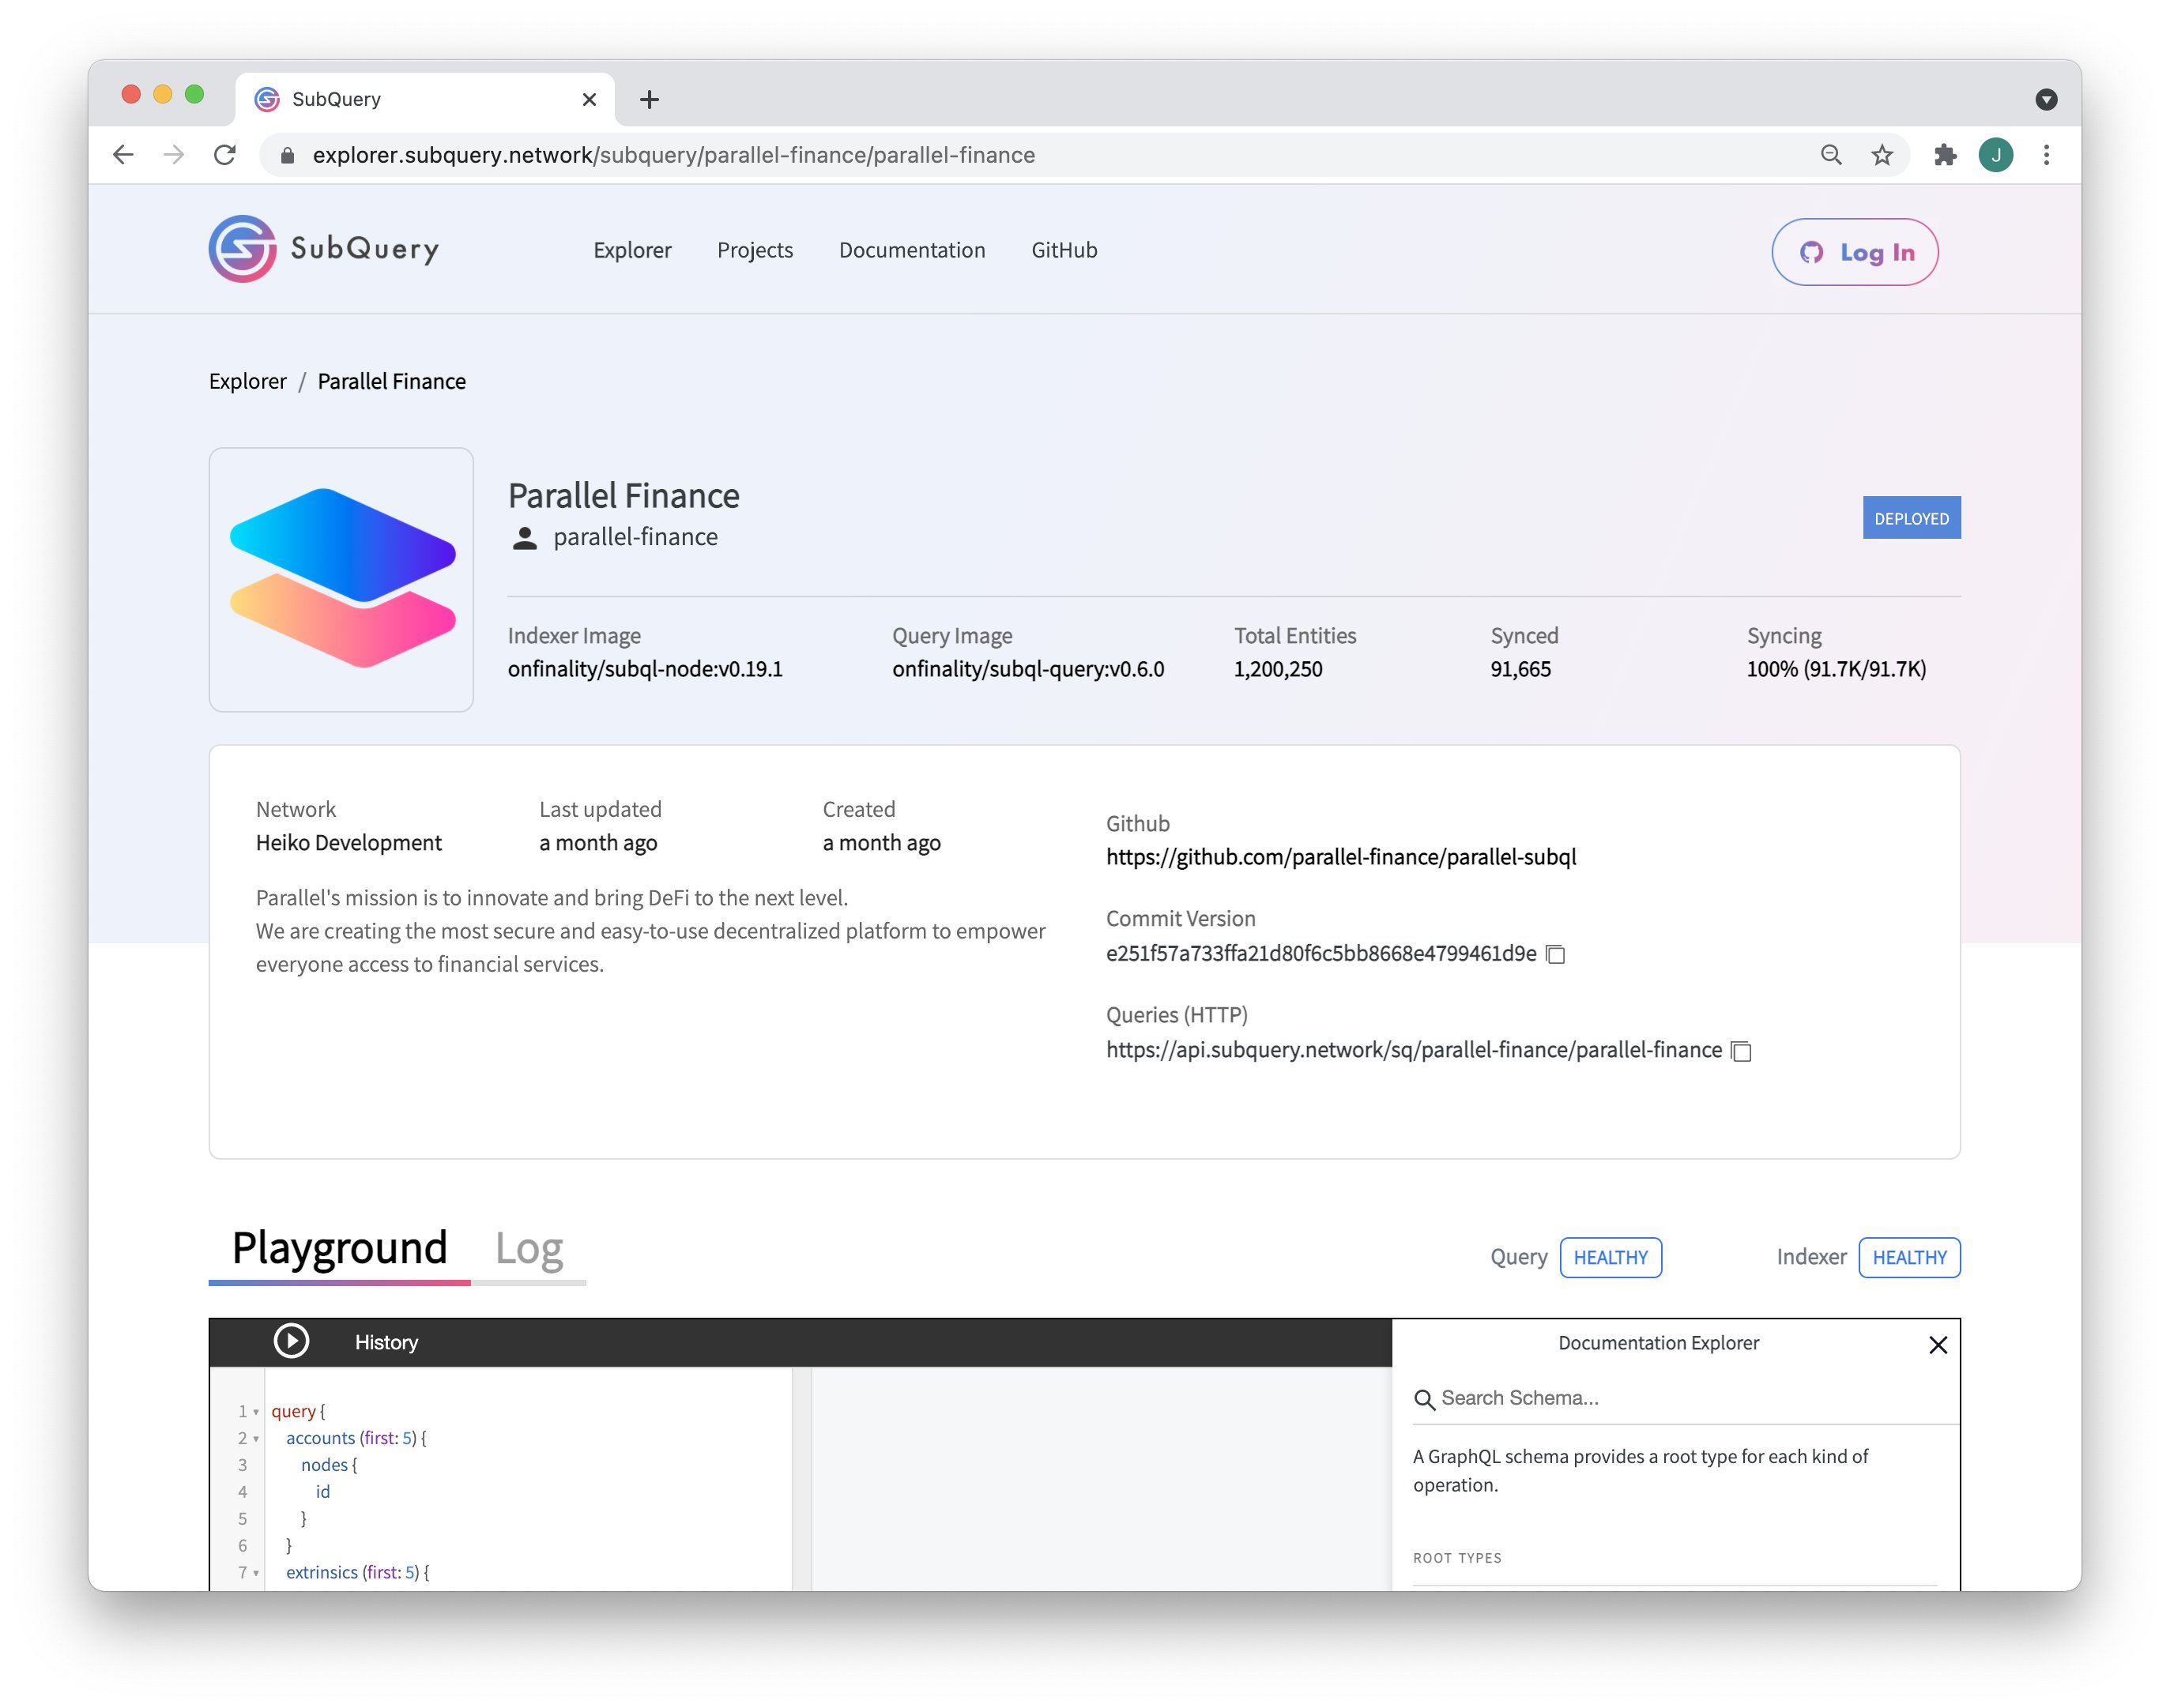Open query History
Screen dimensions: 2170x1708
(386, 1342)
